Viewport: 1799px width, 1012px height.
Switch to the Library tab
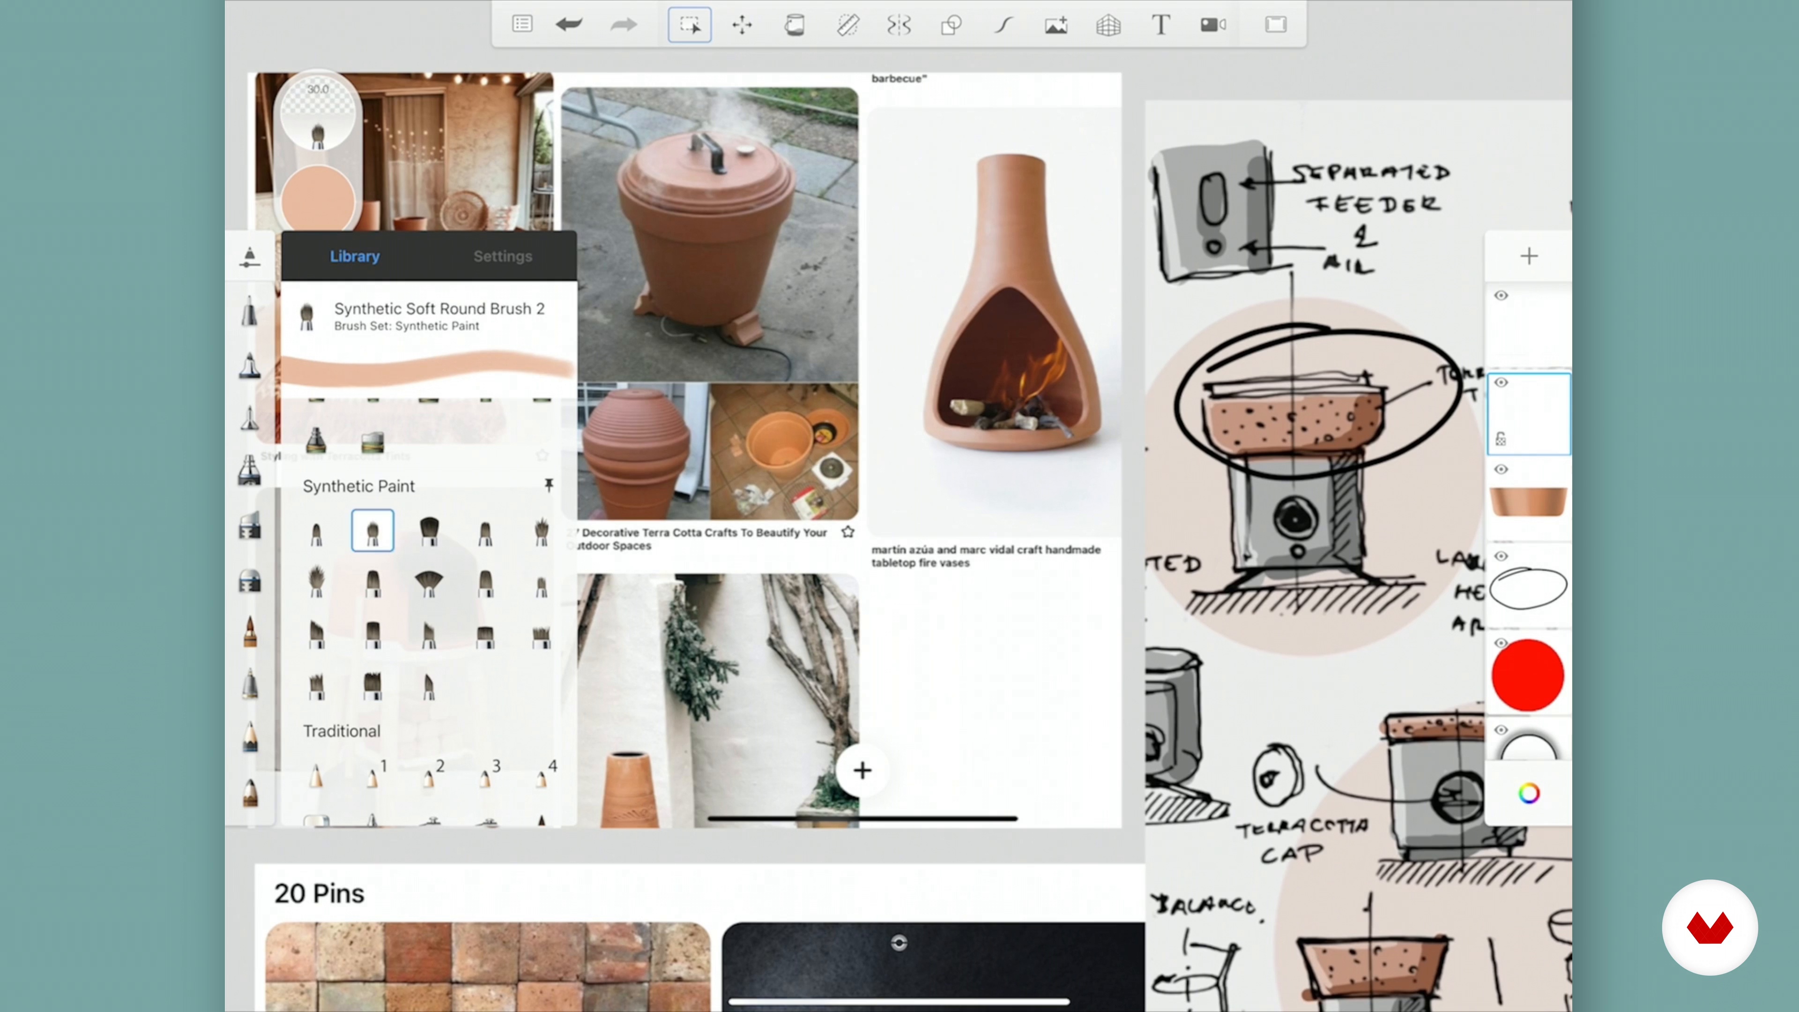coord(355,256)
